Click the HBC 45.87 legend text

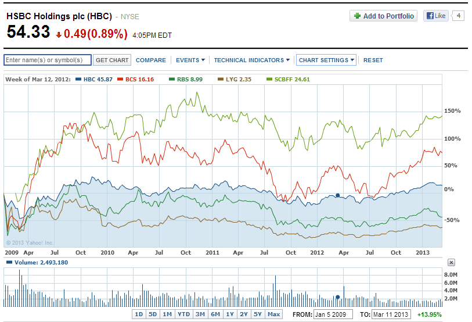pos(98,79)
